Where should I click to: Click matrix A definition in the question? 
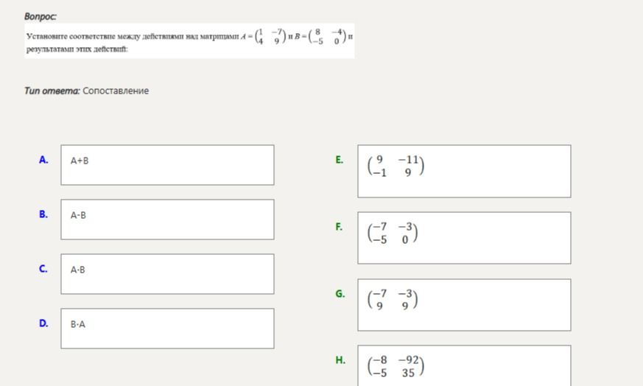pyautogui.click(x=263, y=37)
